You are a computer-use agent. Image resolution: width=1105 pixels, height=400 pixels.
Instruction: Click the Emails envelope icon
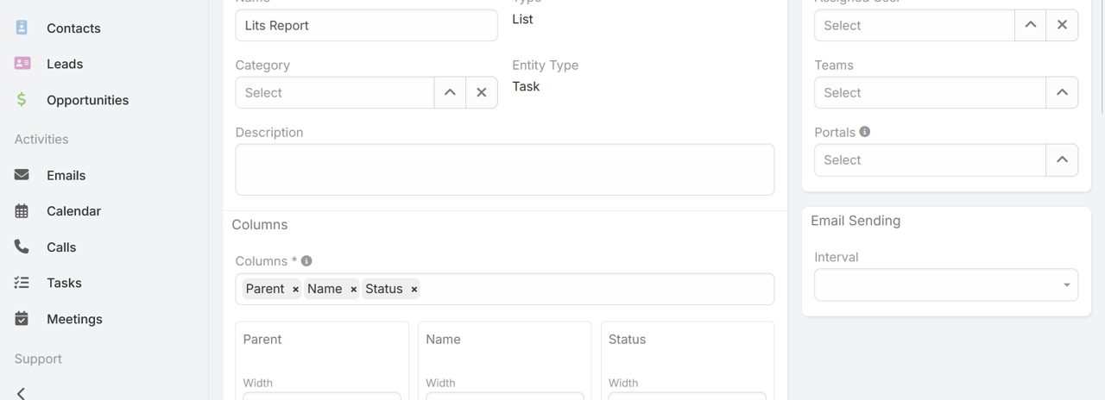(22, 175)
